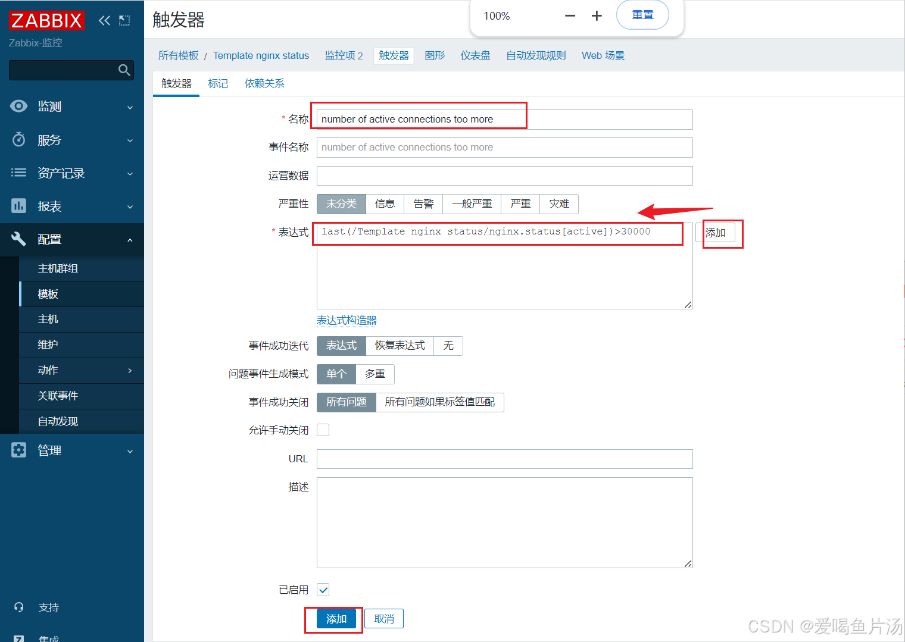This screenshot has width=905, height=642.
Task: Expand the 报表 menu chevron
Action: [130, 207]
